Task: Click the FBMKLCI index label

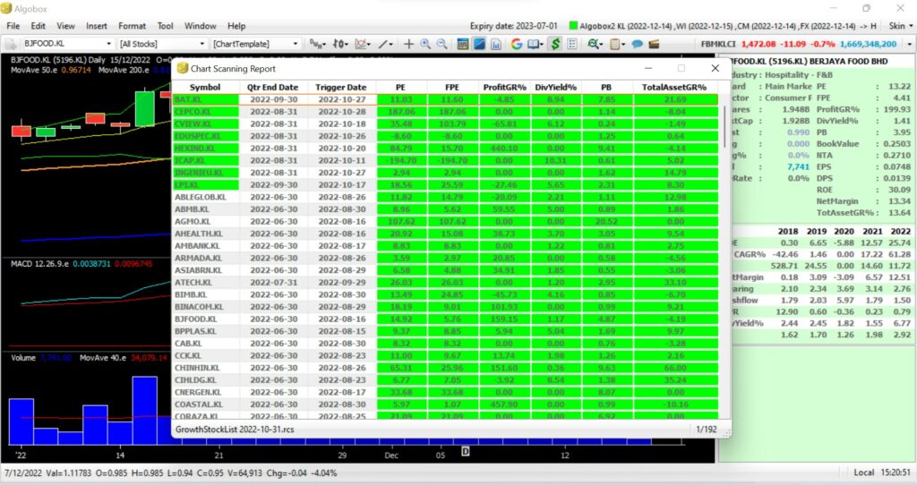Action: [x=719, y=44]
